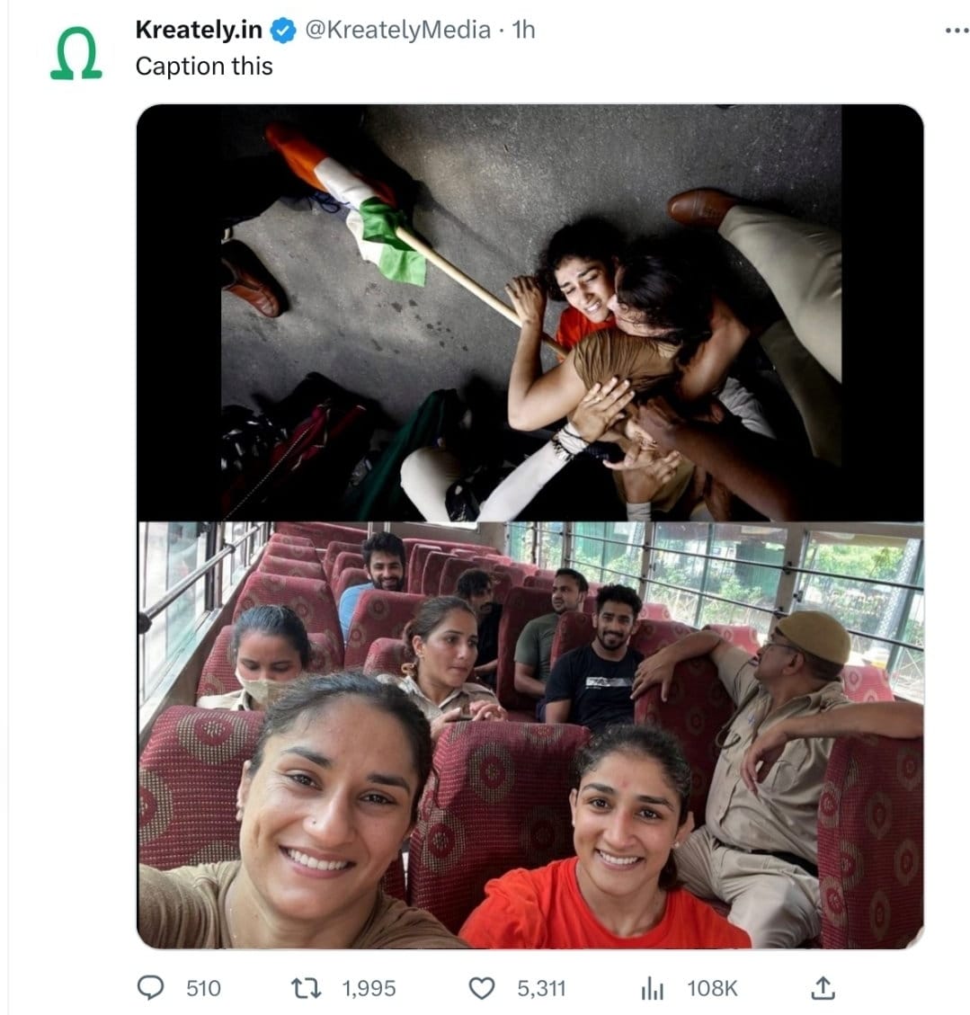
Task: Open the top photo of the collage
Action: pyautogui.click(x=530, y=312)
